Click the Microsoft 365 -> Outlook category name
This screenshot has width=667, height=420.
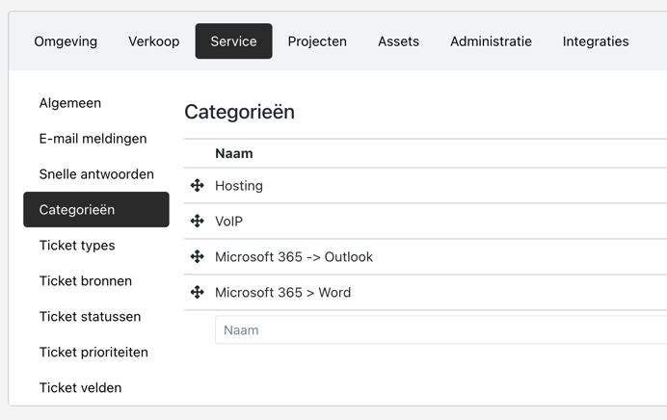[294, 257]
